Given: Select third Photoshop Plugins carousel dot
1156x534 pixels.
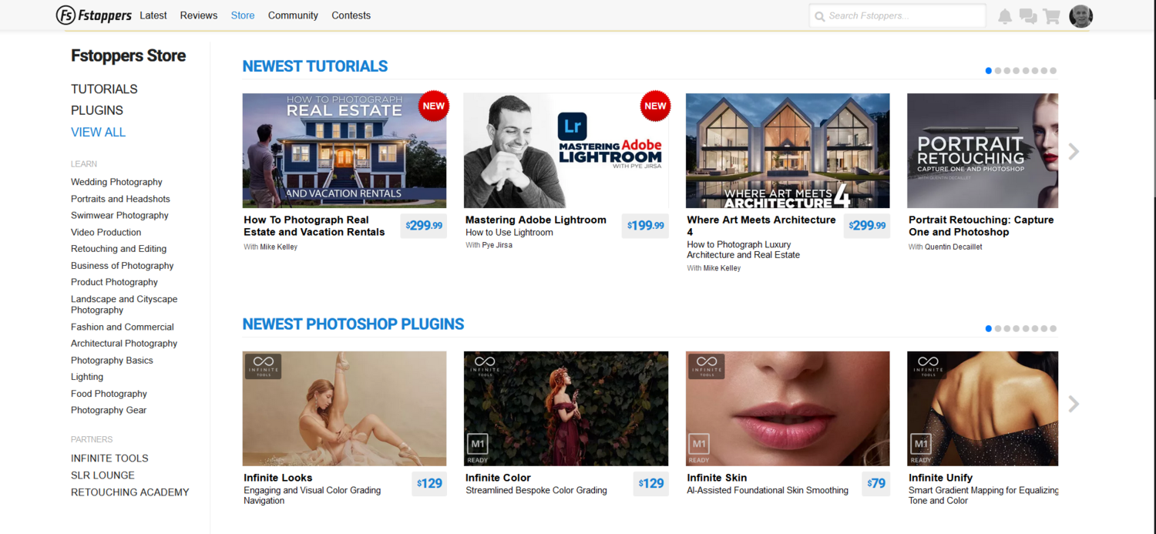Looking at the screenshot, I should [x=1007, y=328].
